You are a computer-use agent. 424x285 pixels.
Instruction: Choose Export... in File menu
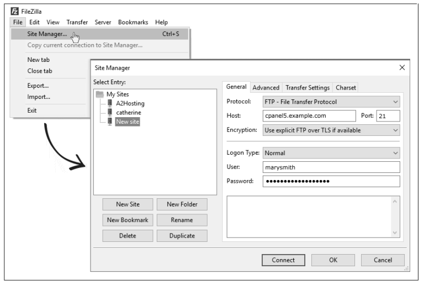(x=38, y=86)
